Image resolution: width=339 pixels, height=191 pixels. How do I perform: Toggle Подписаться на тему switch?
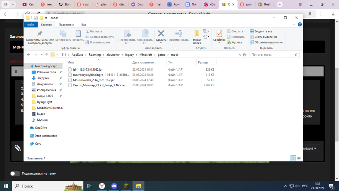pyautogui.click(x=15, y=173)
